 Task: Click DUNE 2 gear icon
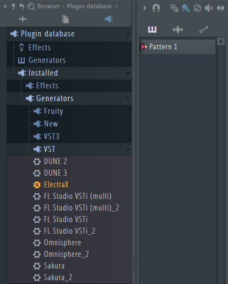pos(37,162)
